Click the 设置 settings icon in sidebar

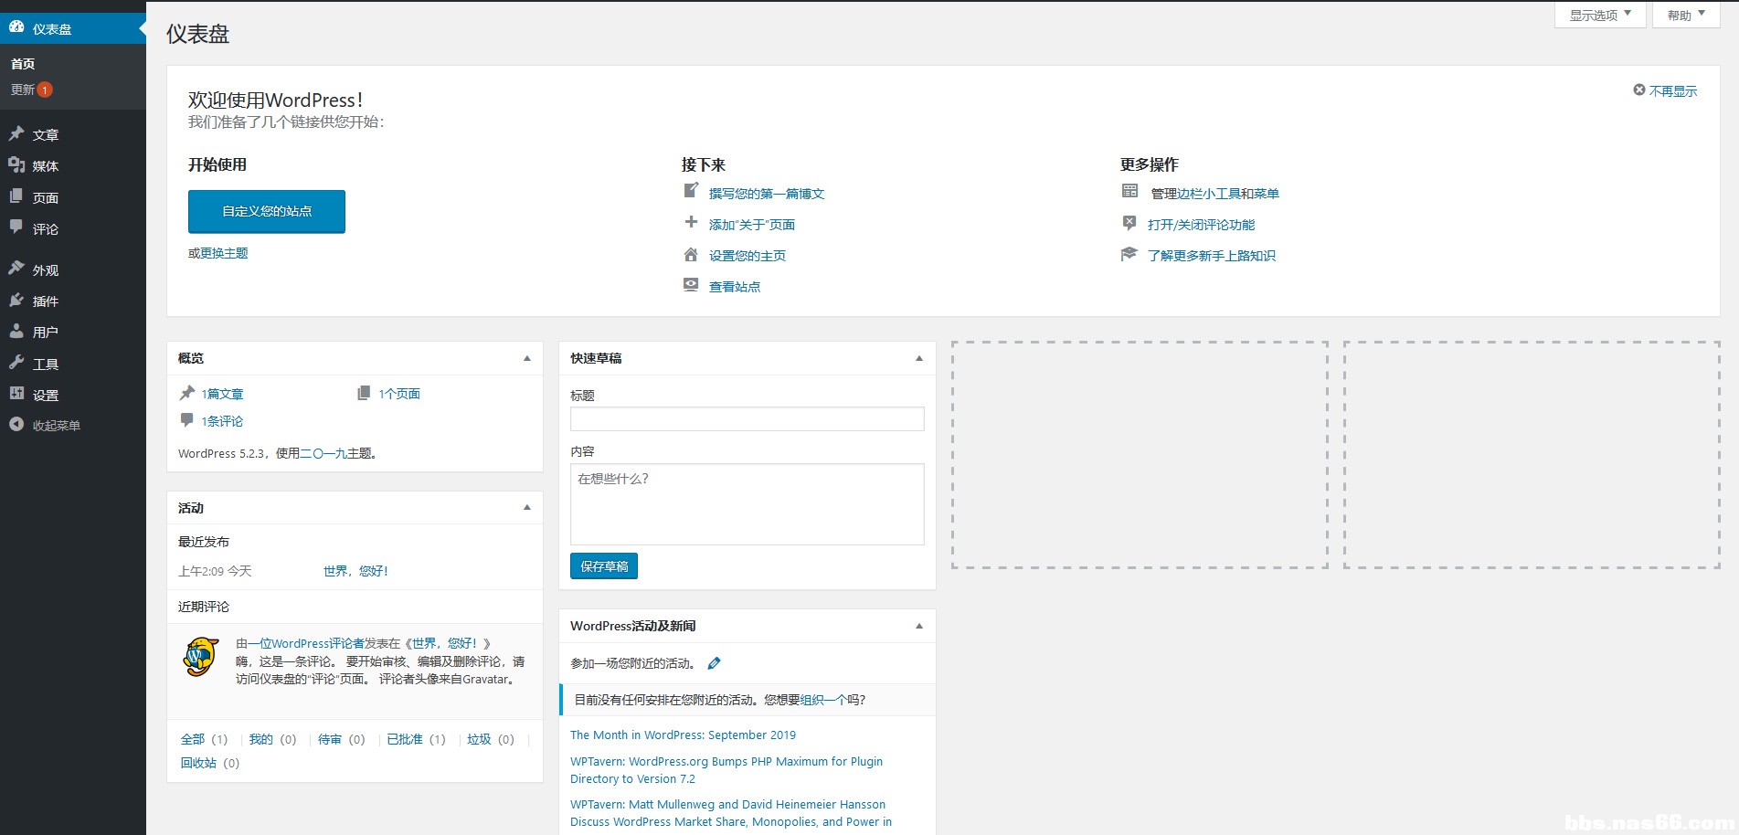pyautogui.click(x=16, y=395)
